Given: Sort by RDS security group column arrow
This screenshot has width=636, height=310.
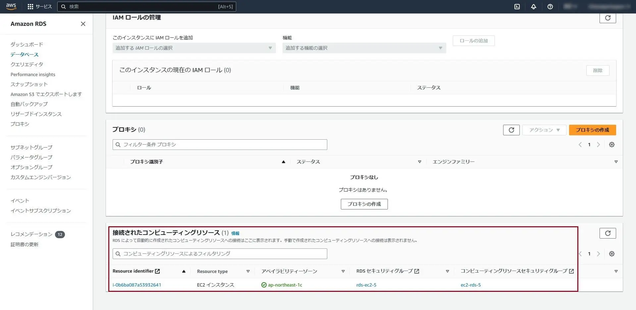Looking at the screenshot, I should pyautogui.click(x=448, y=271).
